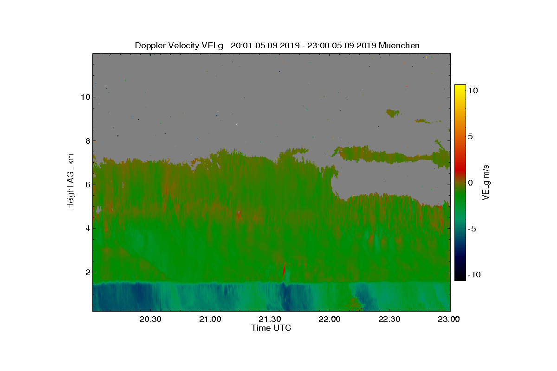557x371 pixels.
Task: Click the '21:30' time tick label
Action: point(270,320)
